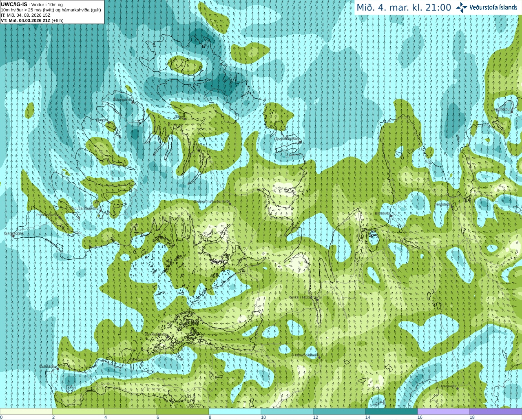Click the Bíldudalsflugvöllur station label
This screenshot has width=522, height=420.
pos(85,208)
